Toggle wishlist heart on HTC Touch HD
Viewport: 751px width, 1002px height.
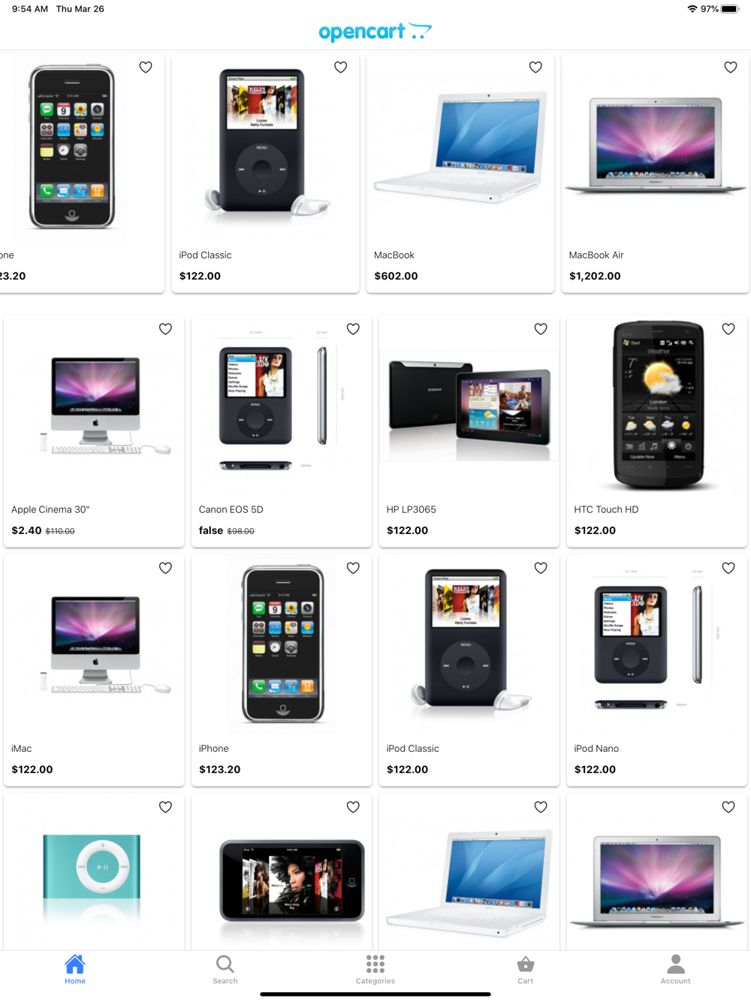pos(728,329)
